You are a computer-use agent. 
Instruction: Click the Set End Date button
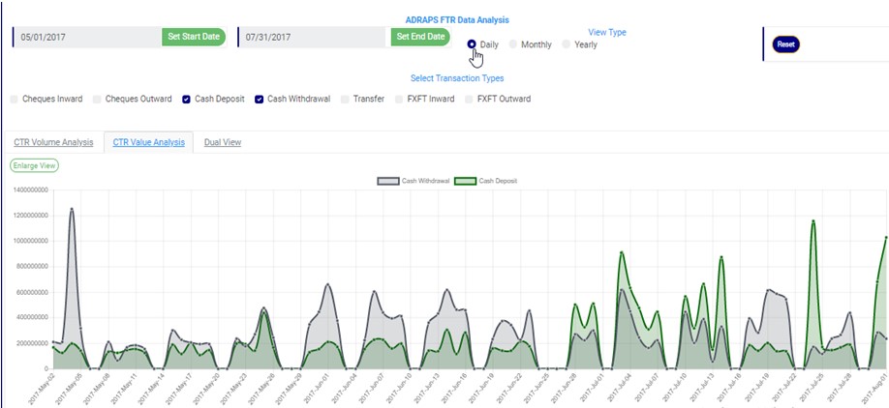(421, 37)
